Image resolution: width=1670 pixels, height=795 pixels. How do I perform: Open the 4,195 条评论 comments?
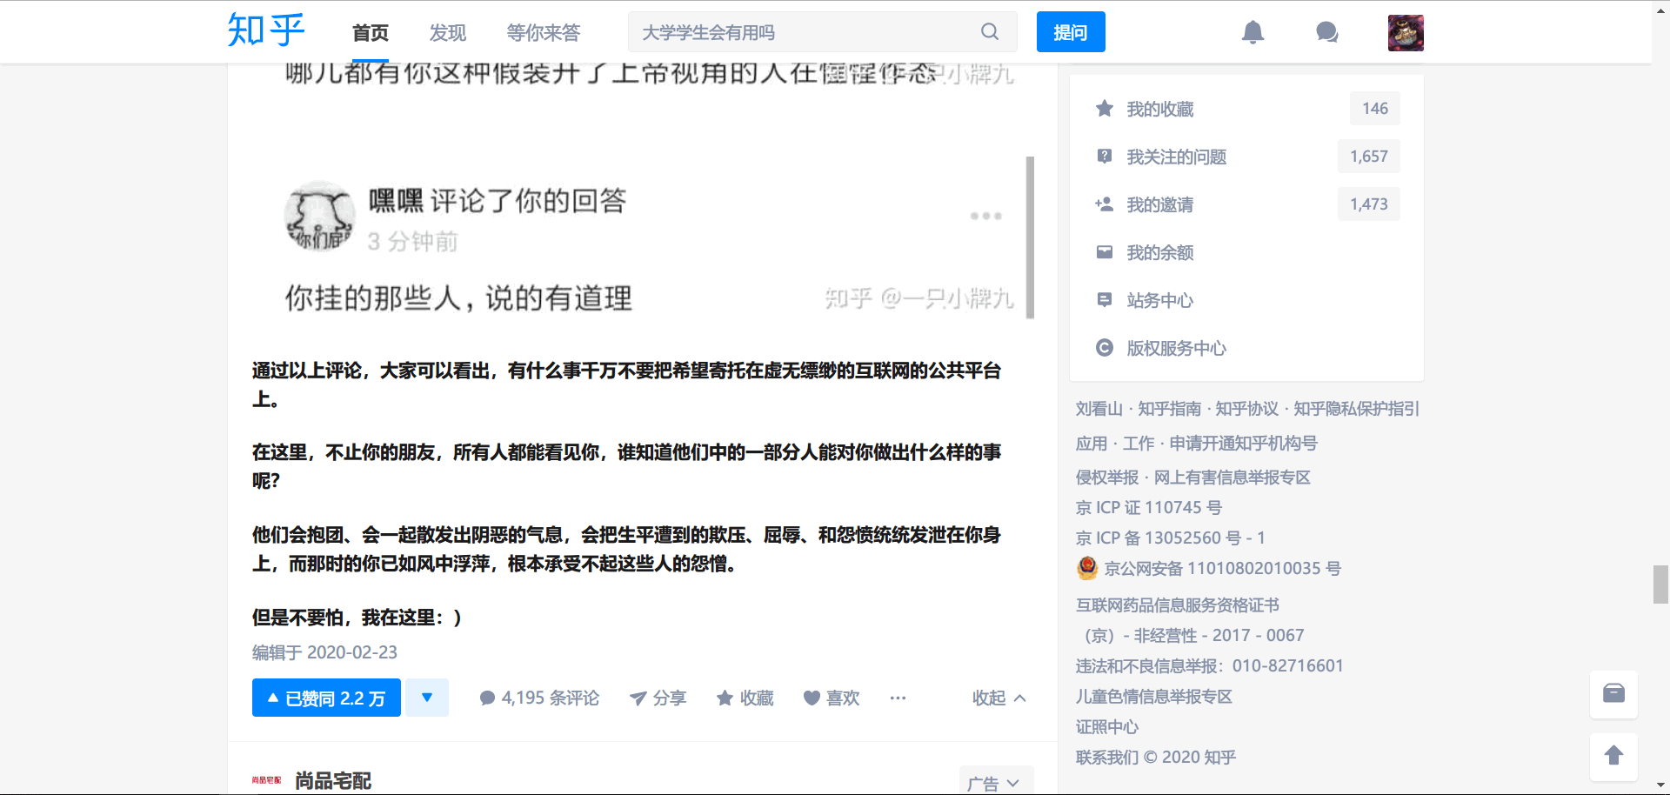click(x=539, y=698)
